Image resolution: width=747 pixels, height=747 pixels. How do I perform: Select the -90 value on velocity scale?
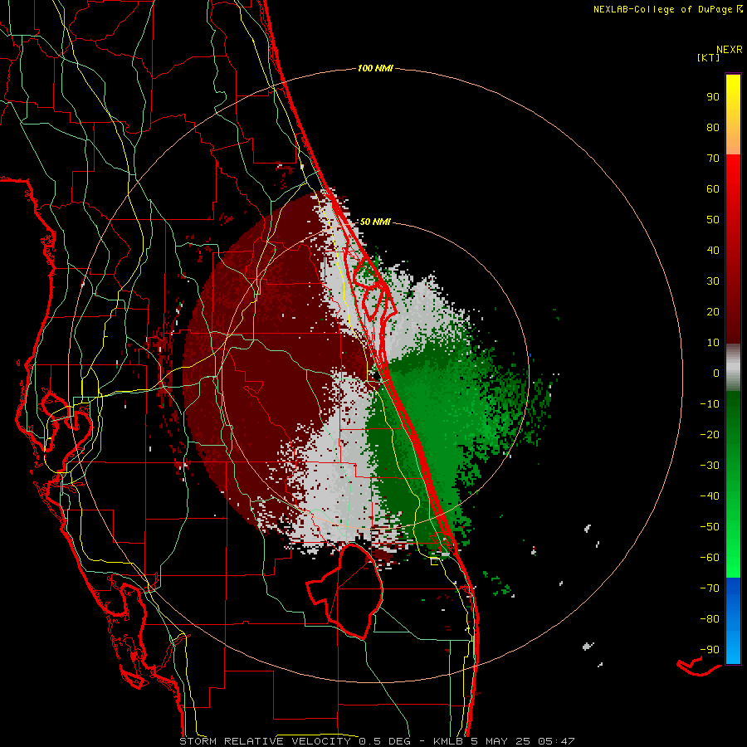(x=710, y=650)
